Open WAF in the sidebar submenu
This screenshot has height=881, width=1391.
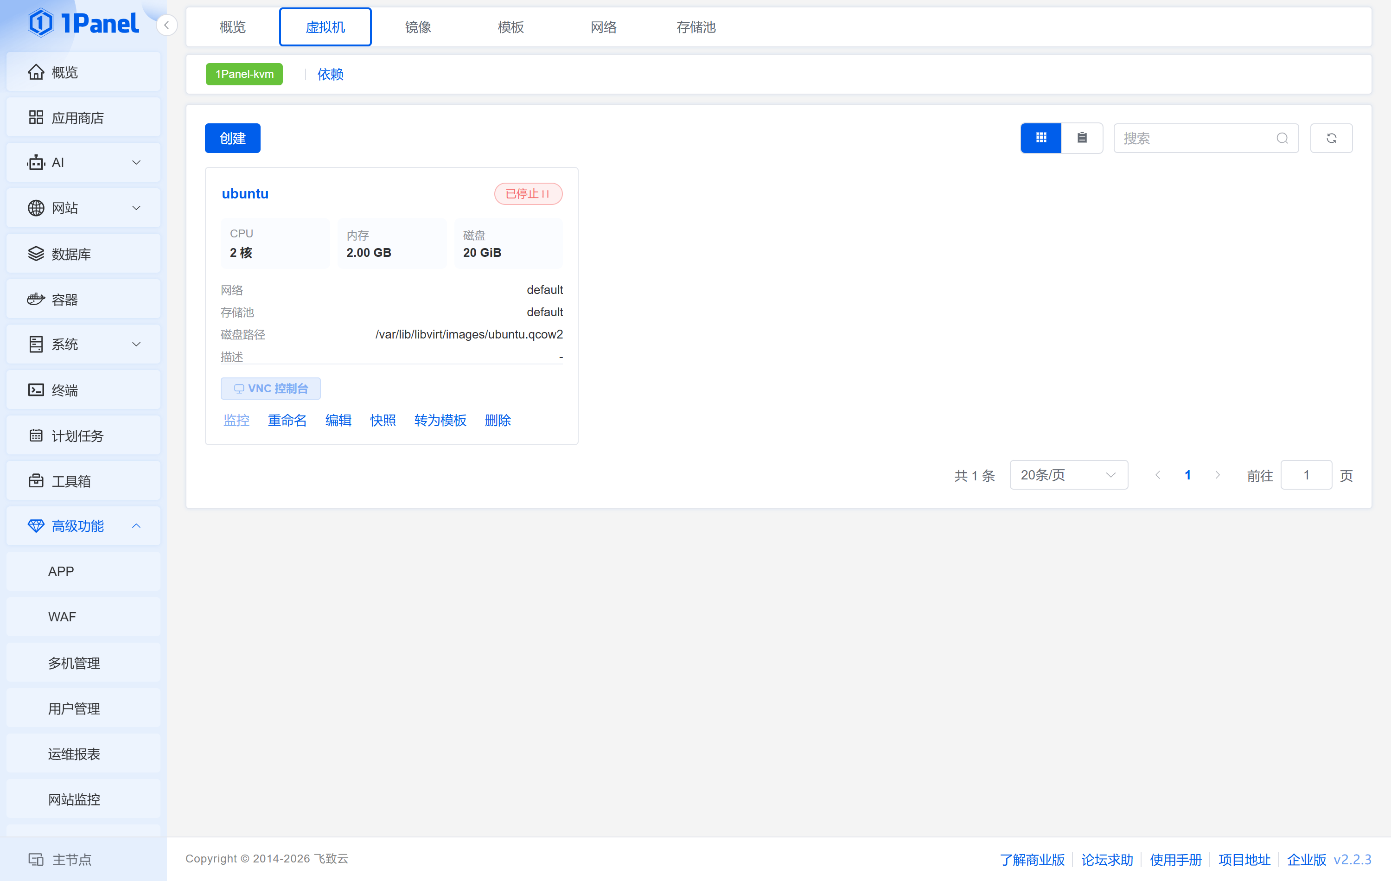(83, 617)
